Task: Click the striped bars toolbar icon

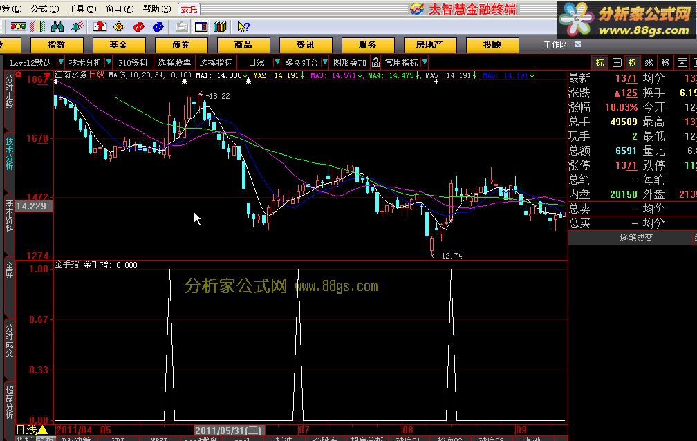Action: (38, 27)
